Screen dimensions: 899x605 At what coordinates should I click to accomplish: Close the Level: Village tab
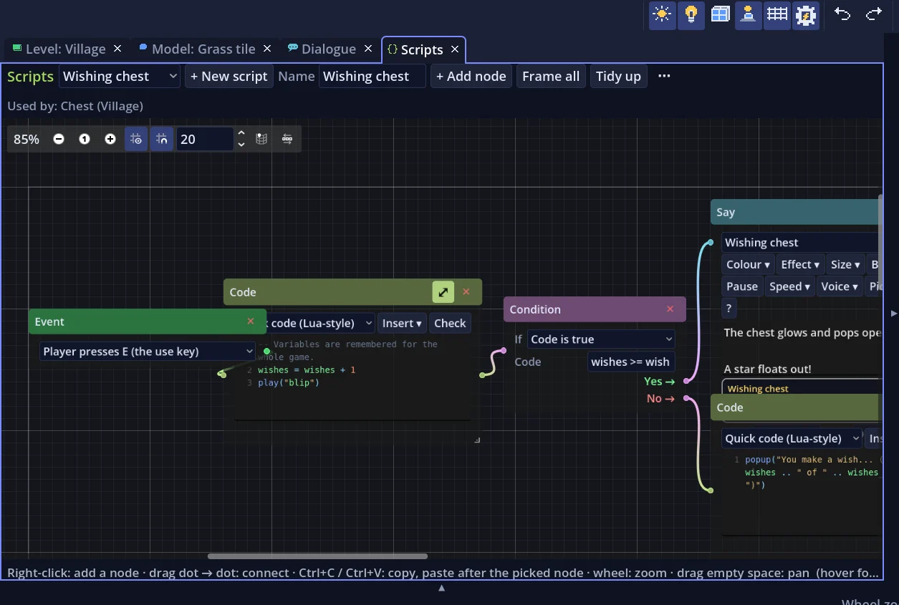(x=117, y=48)
